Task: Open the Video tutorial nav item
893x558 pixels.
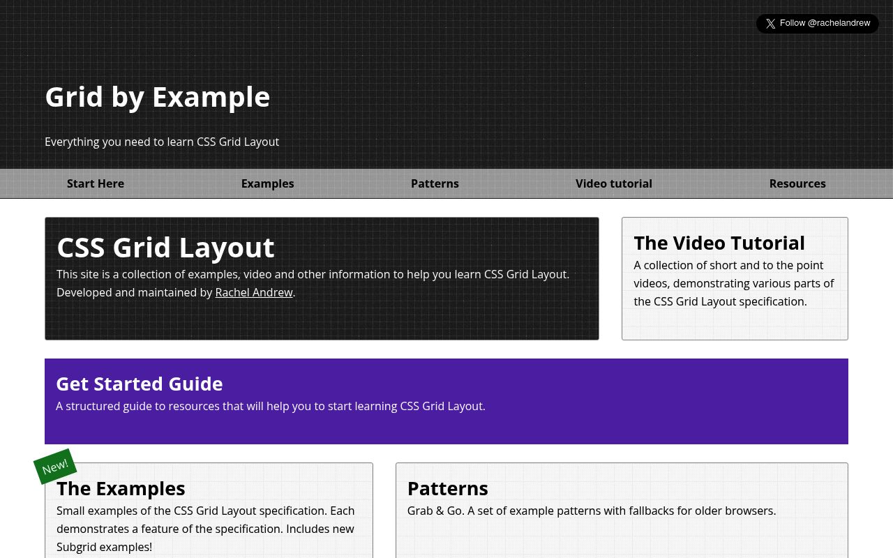Action: tap(613, 183)
